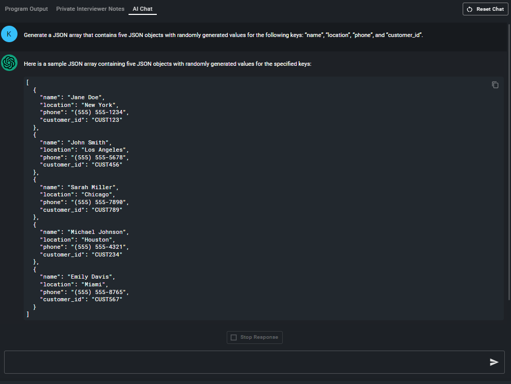This screenshot has width=511, height=384.
Task: Switch to the Program Output tab
Action: tap(26, 9)
